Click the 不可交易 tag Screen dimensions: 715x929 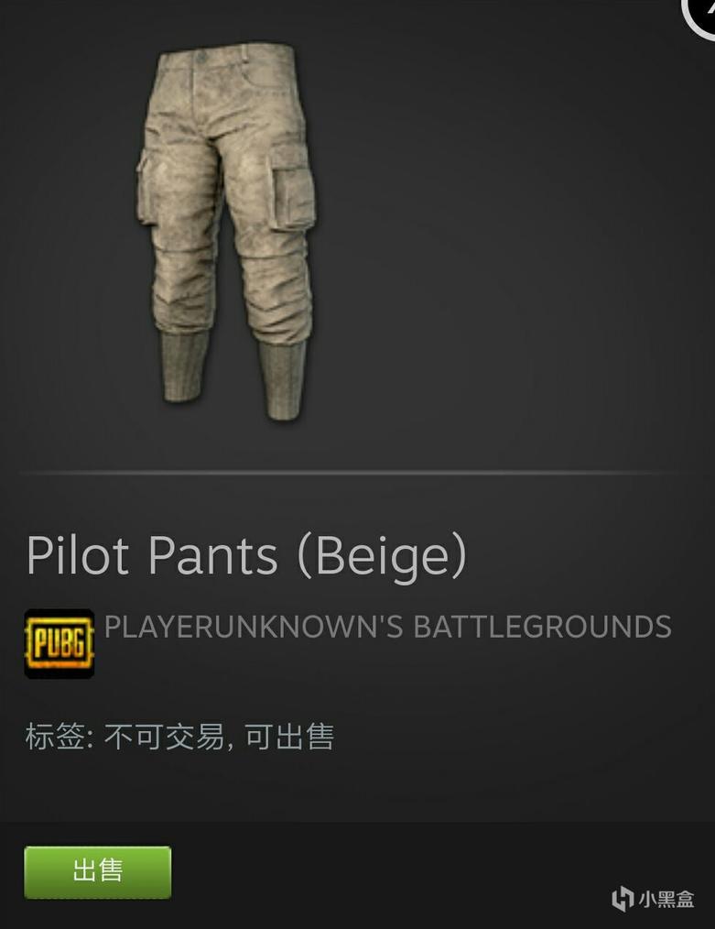164,737
